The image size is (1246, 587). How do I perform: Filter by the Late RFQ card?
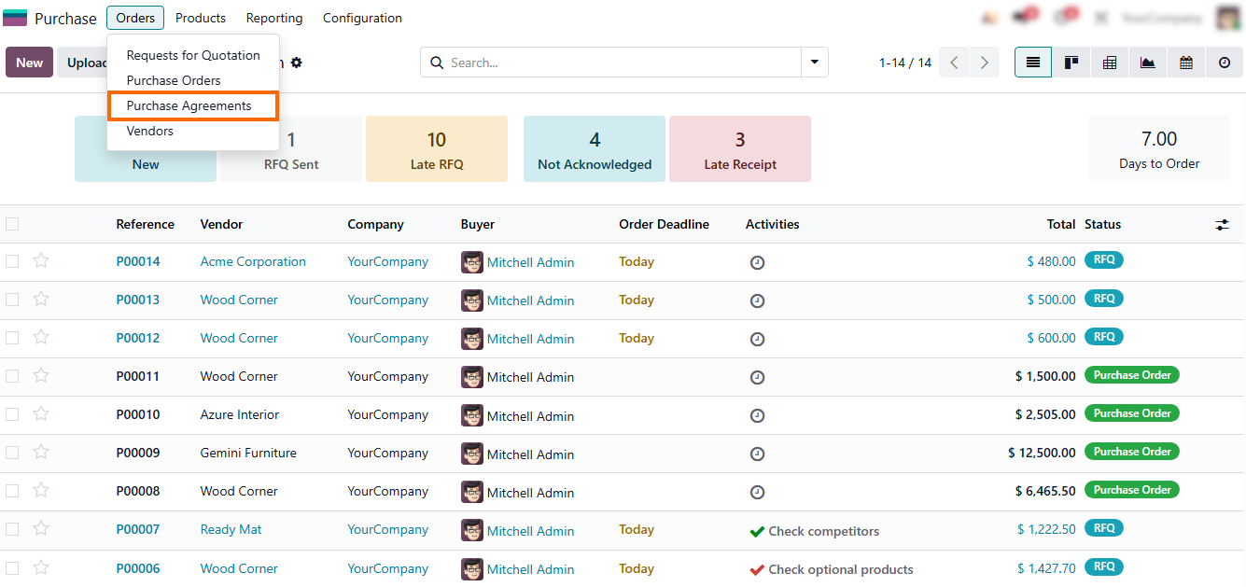pos(437,149)
